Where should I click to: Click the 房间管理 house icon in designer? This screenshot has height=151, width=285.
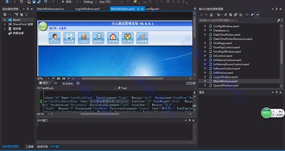113,38
